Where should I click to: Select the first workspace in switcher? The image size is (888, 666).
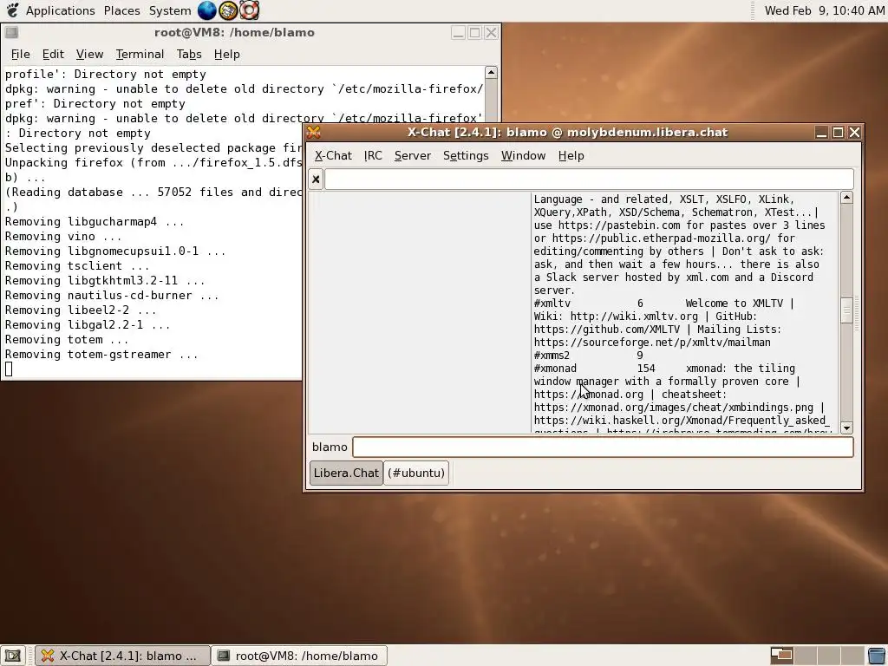pos(782,656)
